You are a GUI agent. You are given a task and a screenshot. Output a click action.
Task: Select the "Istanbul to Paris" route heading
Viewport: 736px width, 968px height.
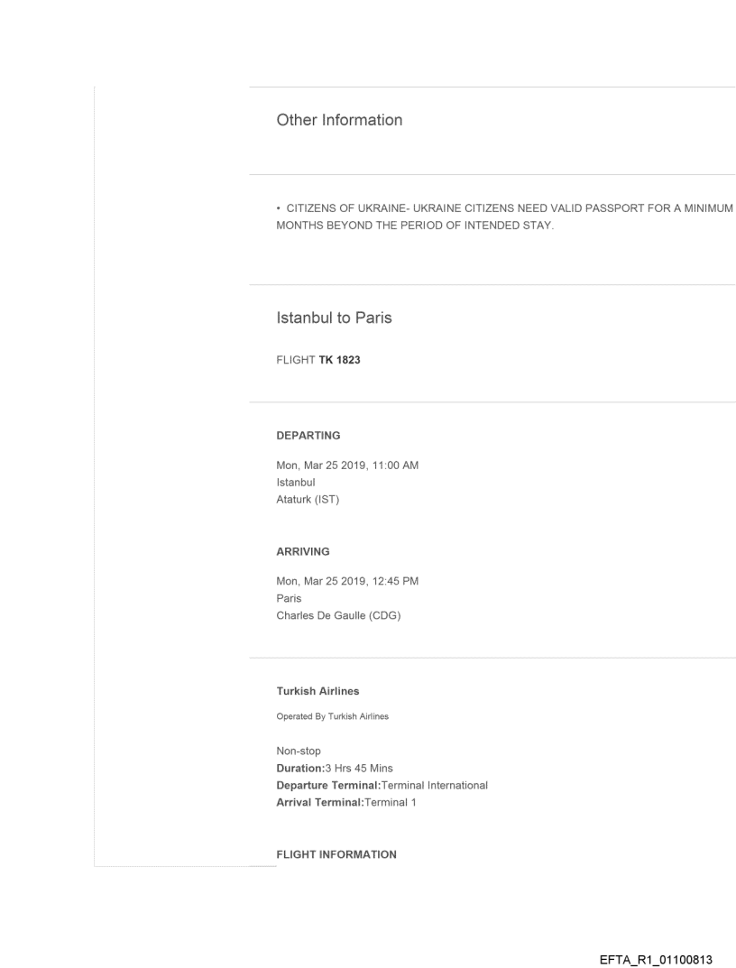[330, 319]
